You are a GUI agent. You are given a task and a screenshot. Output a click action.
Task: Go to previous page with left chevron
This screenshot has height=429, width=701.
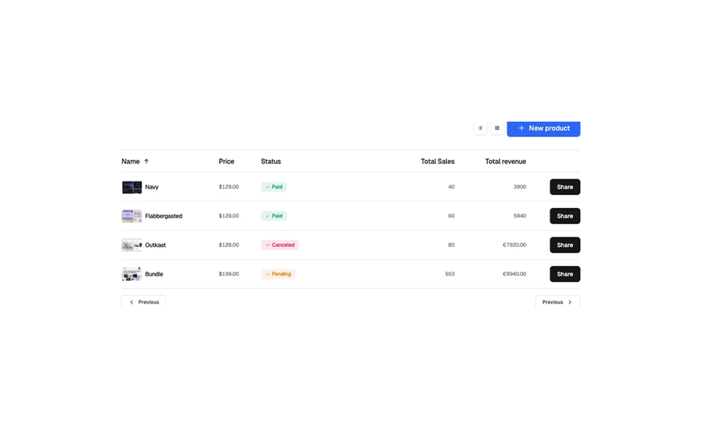tap(144, 302)
